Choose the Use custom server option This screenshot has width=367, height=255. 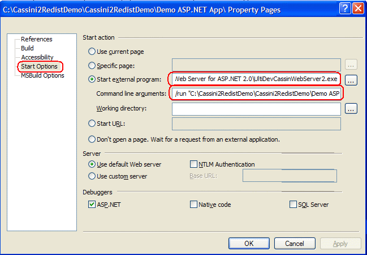click(x=92, y=176)
